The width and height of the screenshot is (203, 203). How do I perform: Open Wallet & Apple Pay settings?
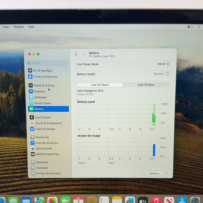point(45,154)
